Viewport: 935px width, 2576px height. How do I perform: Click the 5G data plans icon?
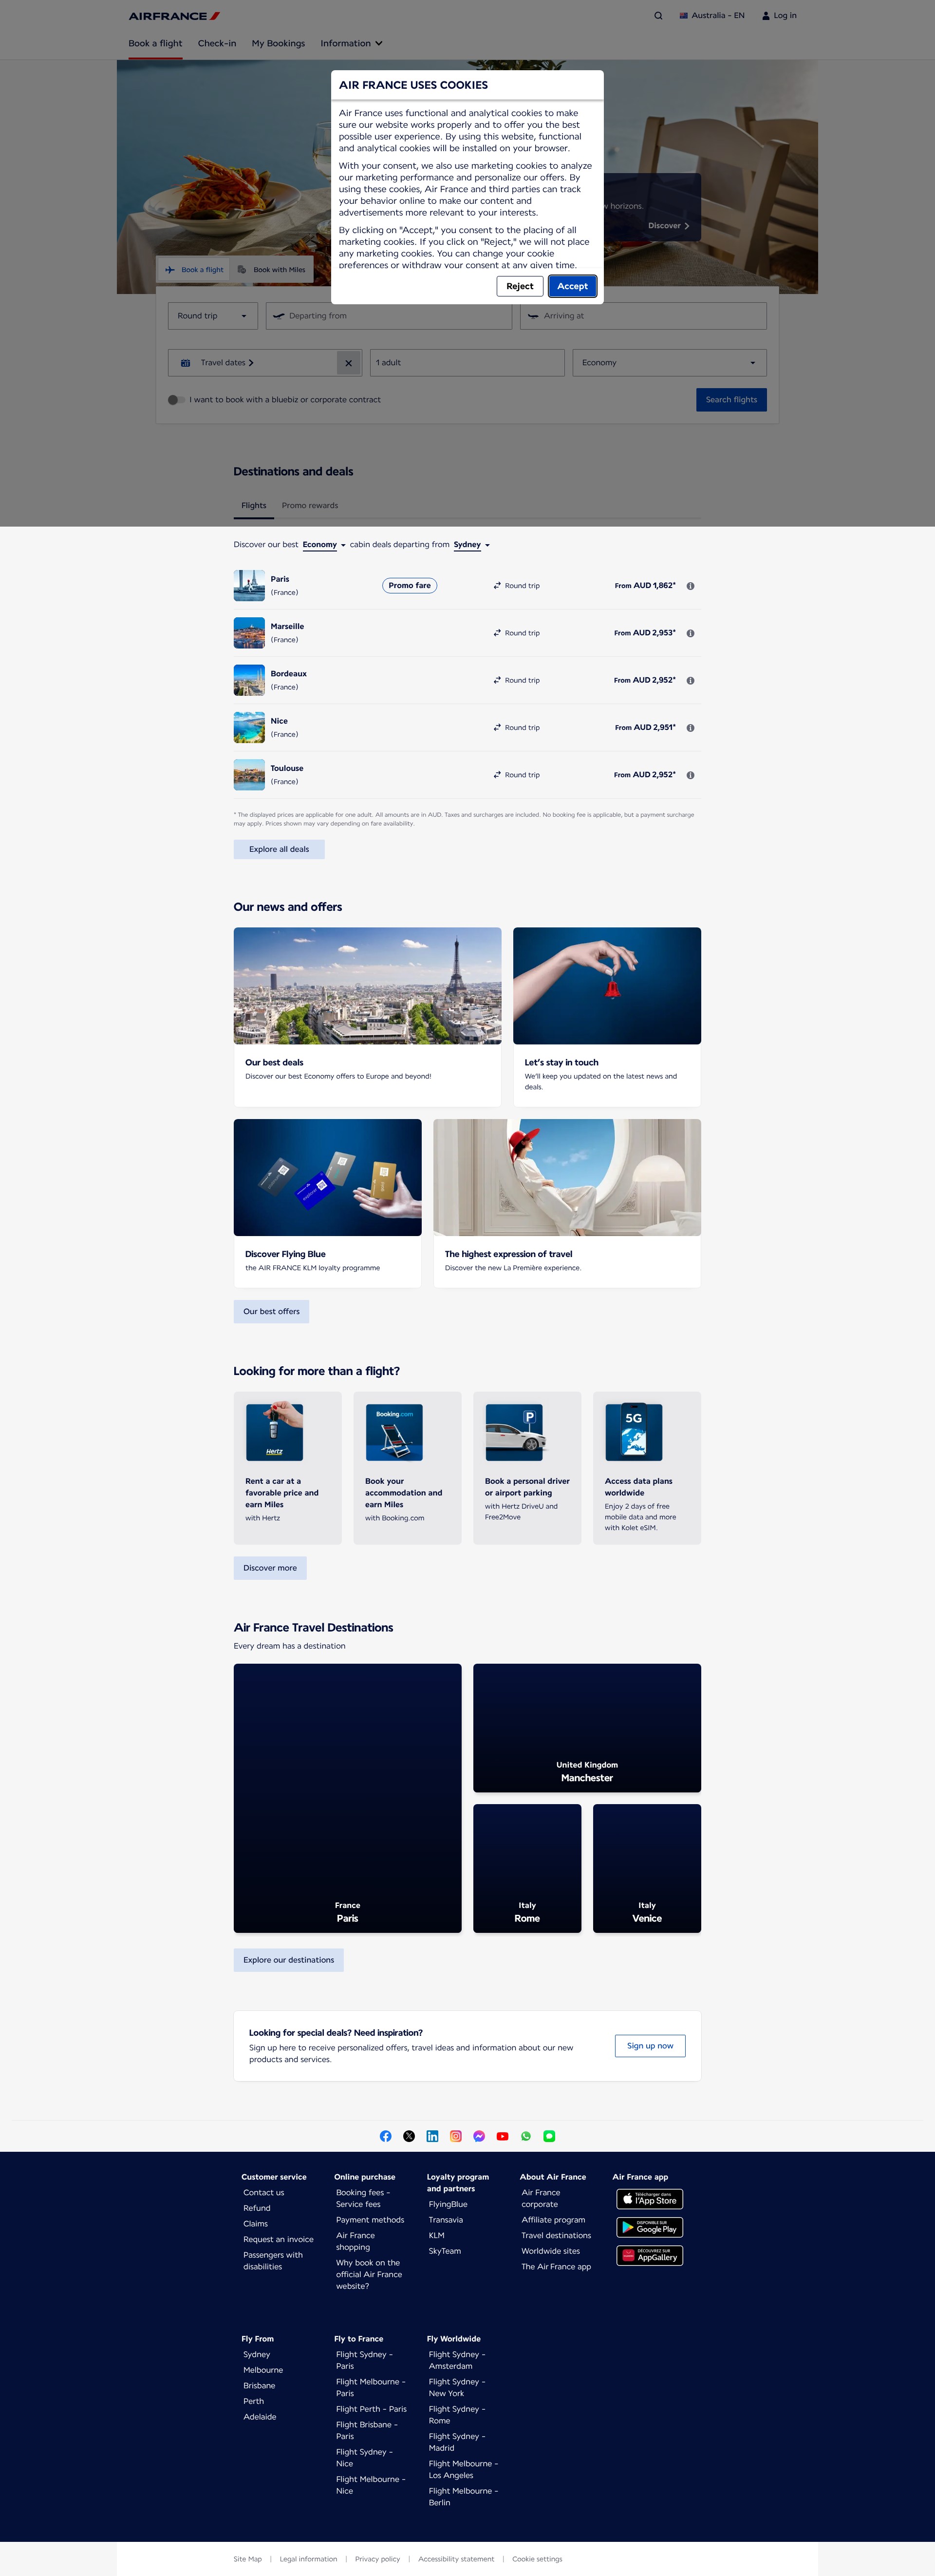[x=635, y=1432]
